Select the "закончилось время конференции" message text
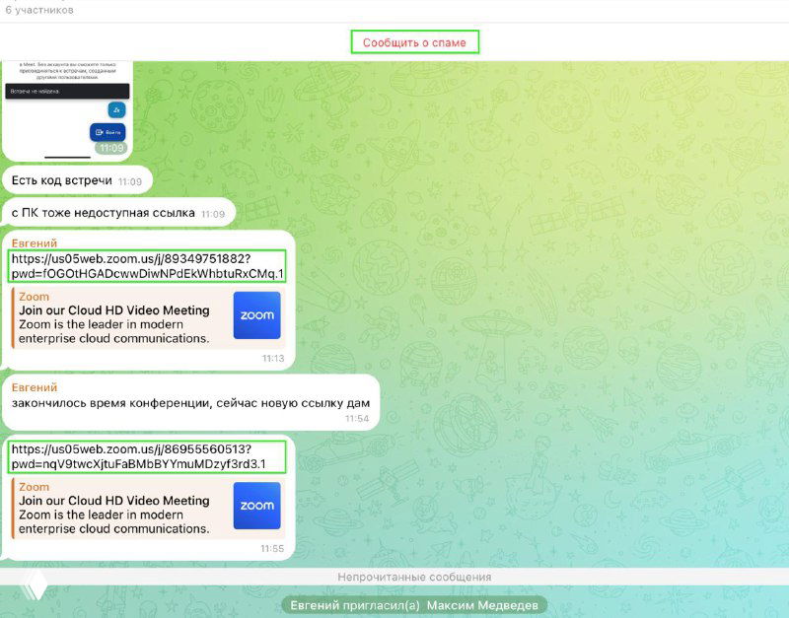Screen dimensions: 789x618 [x=190, y=402]
